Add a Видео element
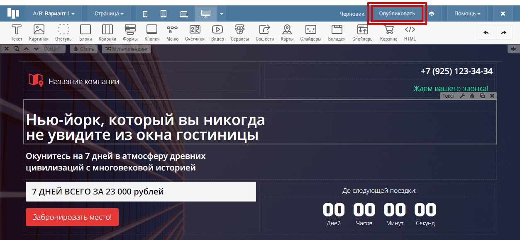 [217, 33]
